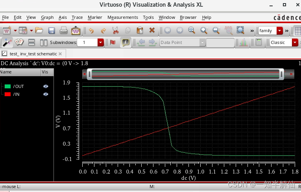
Task: Click the undo arrow icon
Action: 91,31
